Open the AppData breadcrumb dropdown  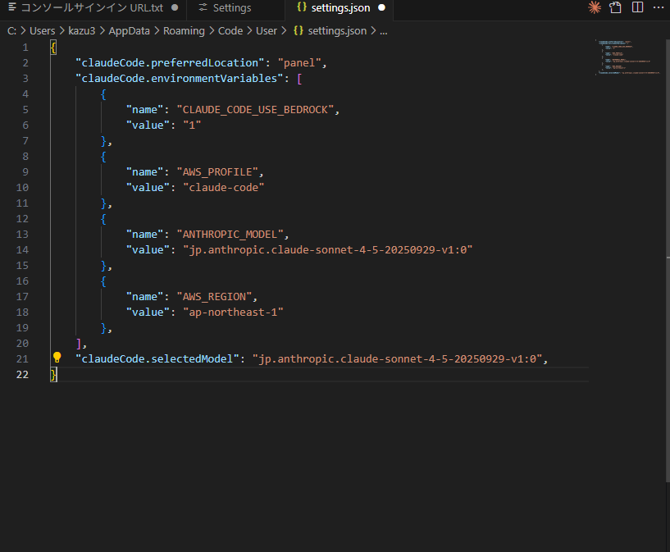pyautogui.click(x=129, y=30)
